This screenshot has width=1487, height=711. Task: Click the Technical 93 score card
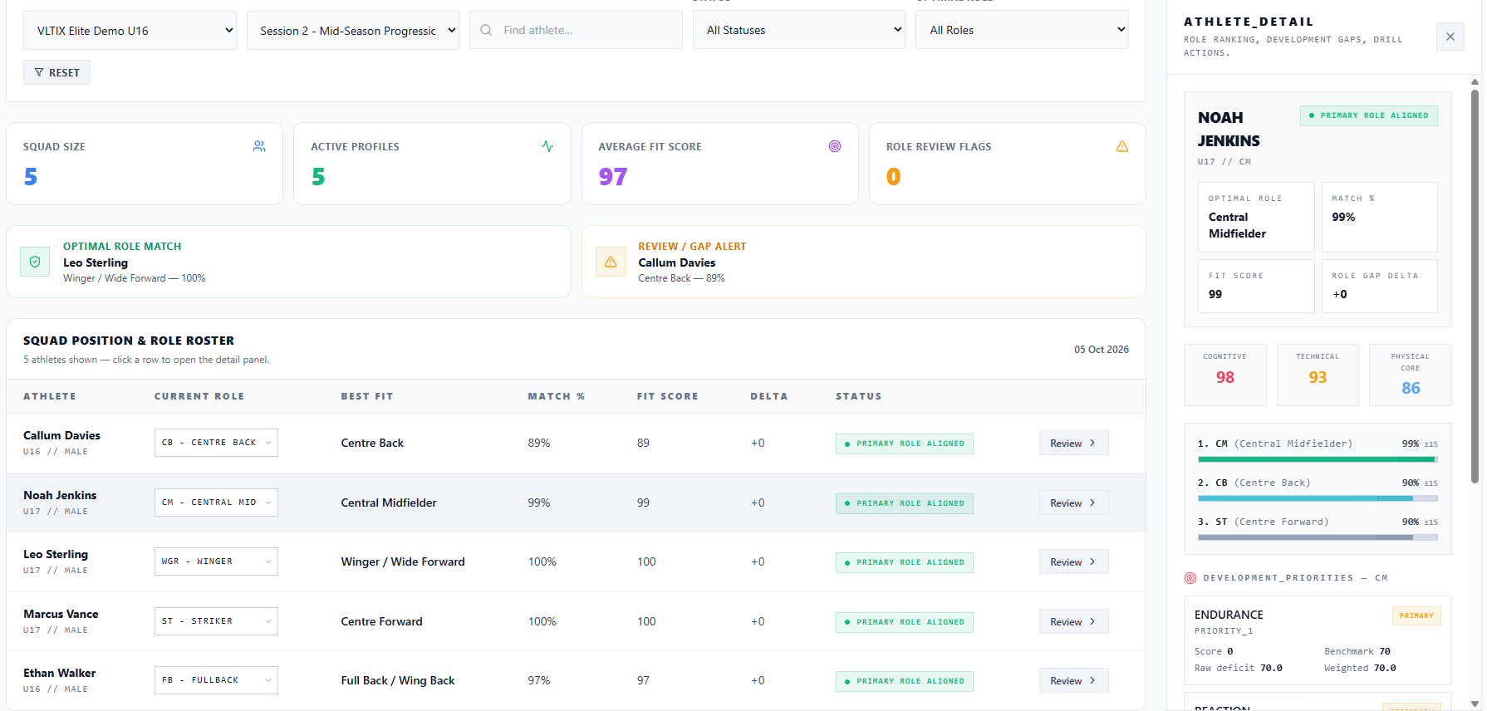1318,375
